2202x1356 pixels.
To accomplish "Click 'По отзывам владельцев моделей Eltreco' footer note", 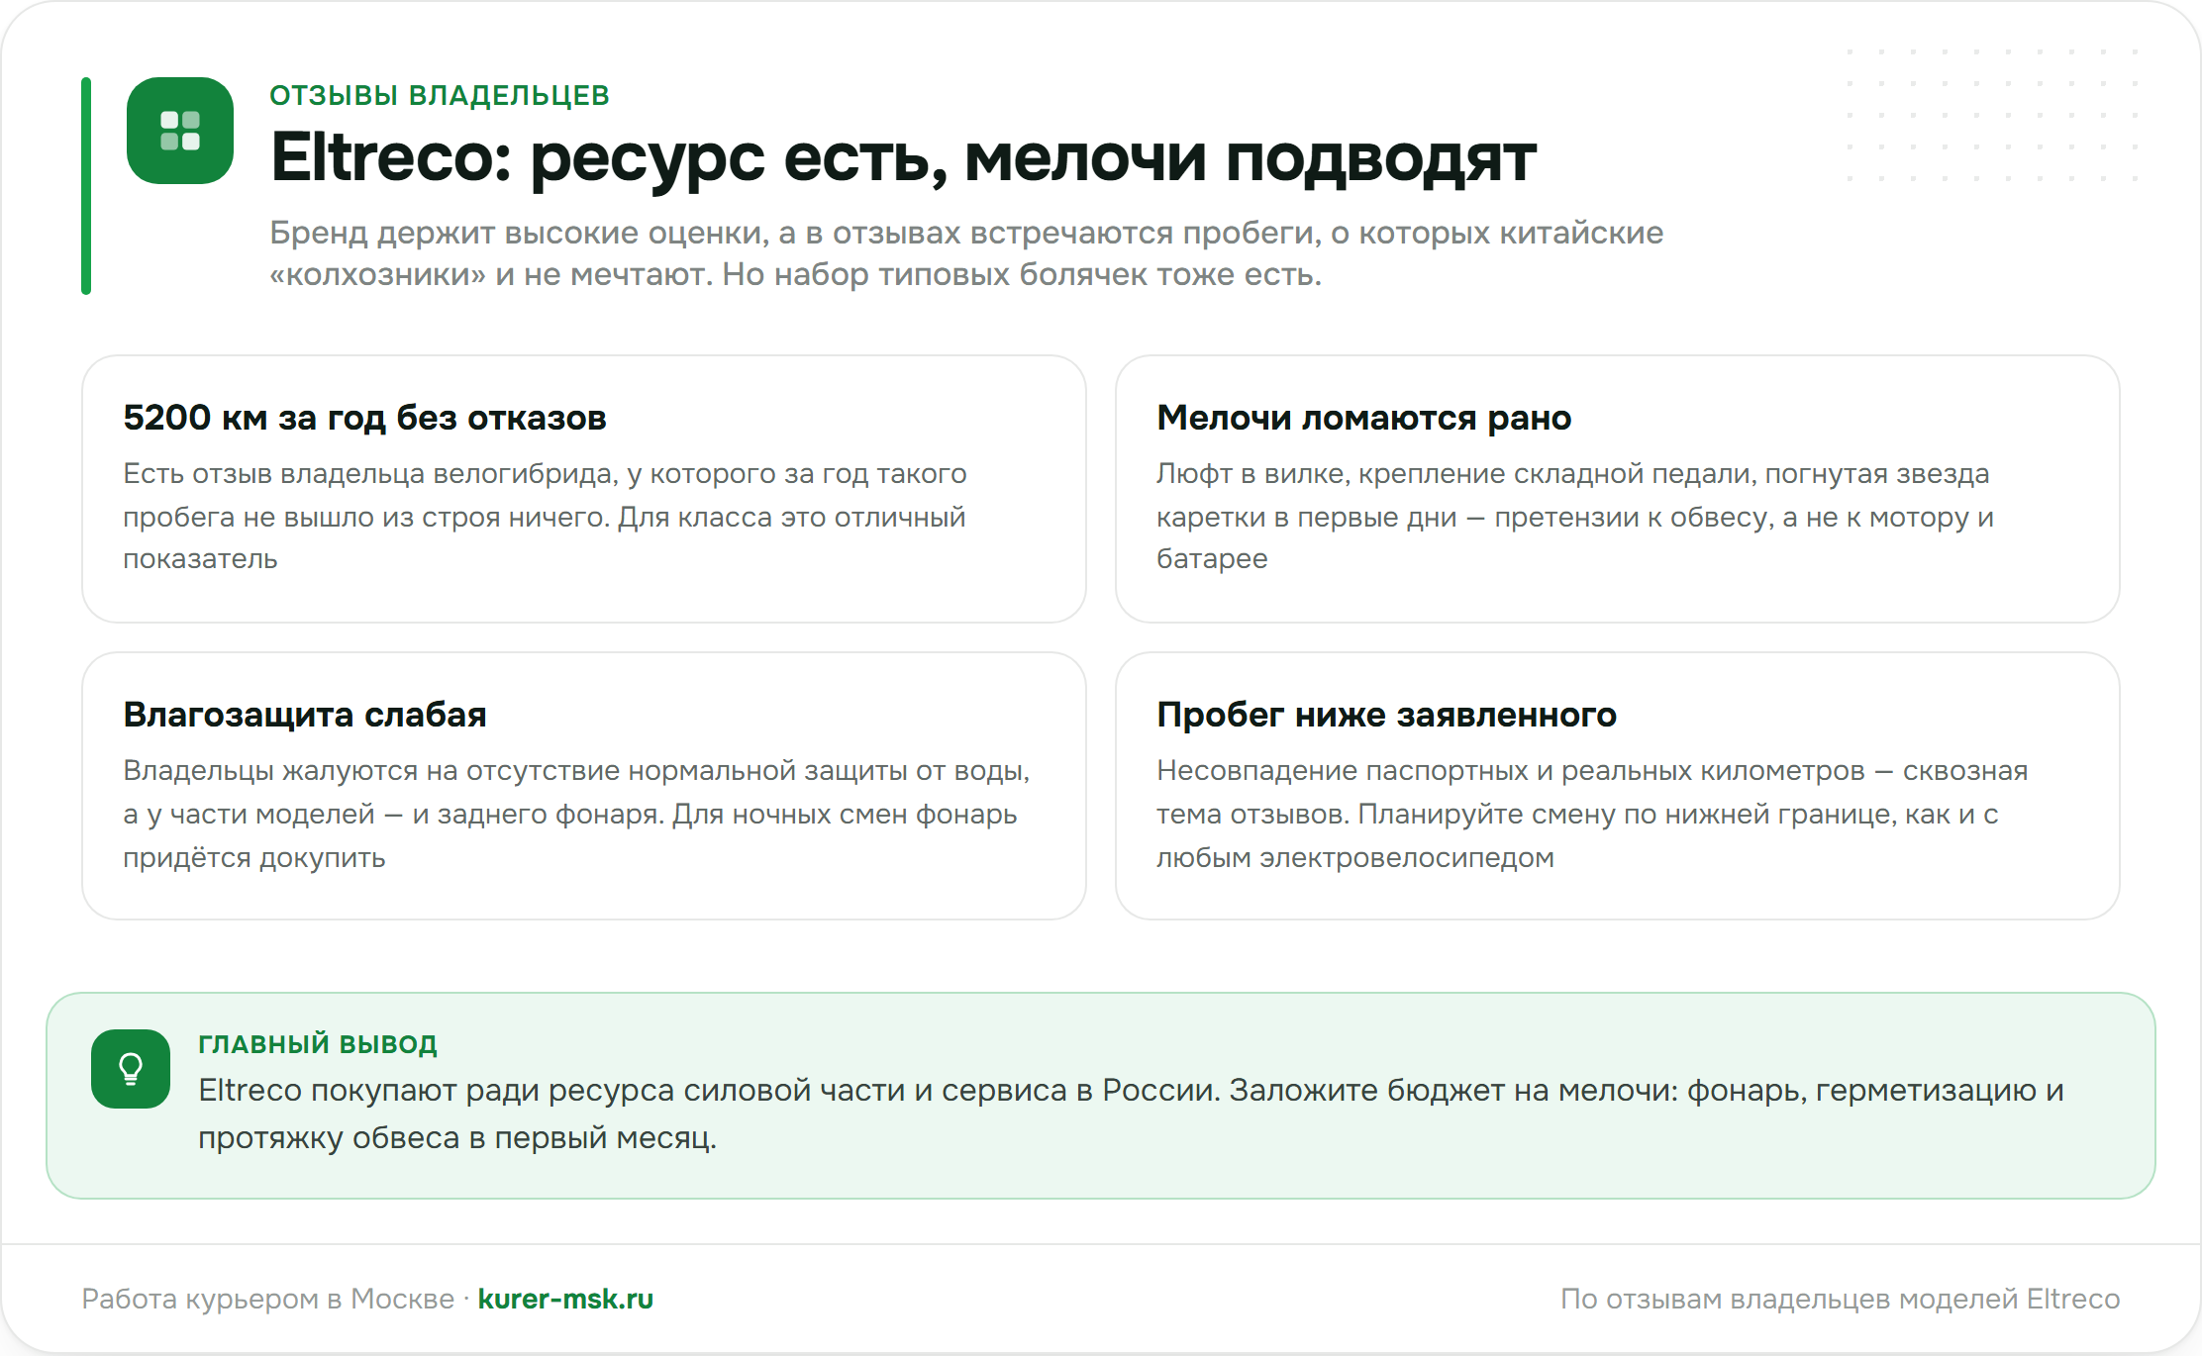I will click(x=1840, y=1299).
